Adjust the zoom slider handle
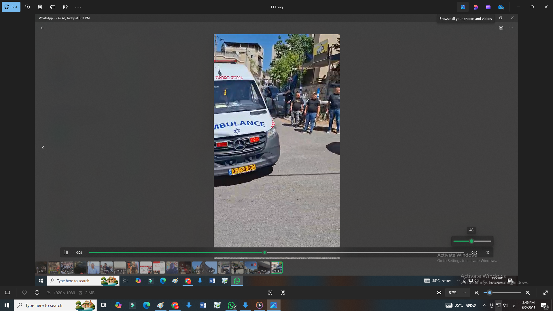 pyautogui.click(x=490, y=293)
